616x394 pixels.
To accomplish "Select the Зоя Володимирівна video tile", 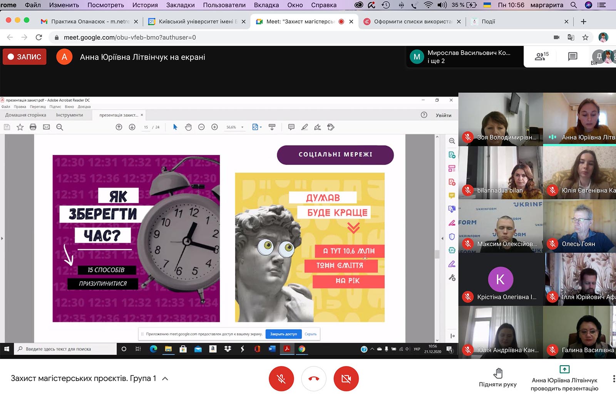I will coord(500,119).
